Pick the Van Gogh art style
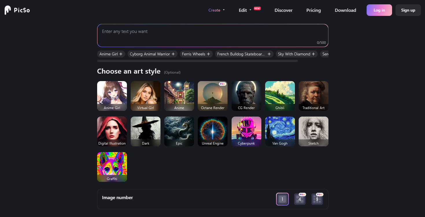This screenshot has width=425, height=217. [x=280, y=131]
